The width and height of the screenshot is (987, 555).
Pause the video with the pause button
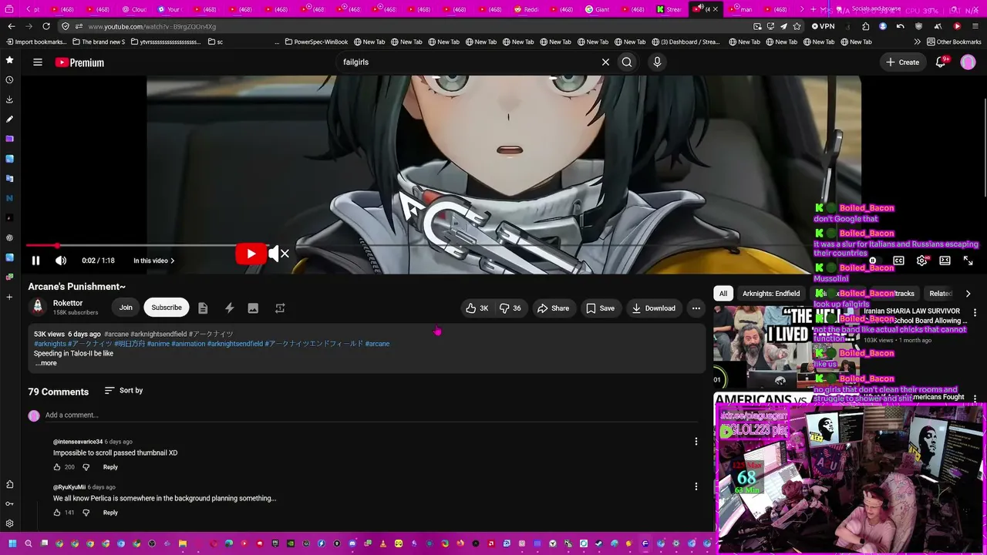35,261
